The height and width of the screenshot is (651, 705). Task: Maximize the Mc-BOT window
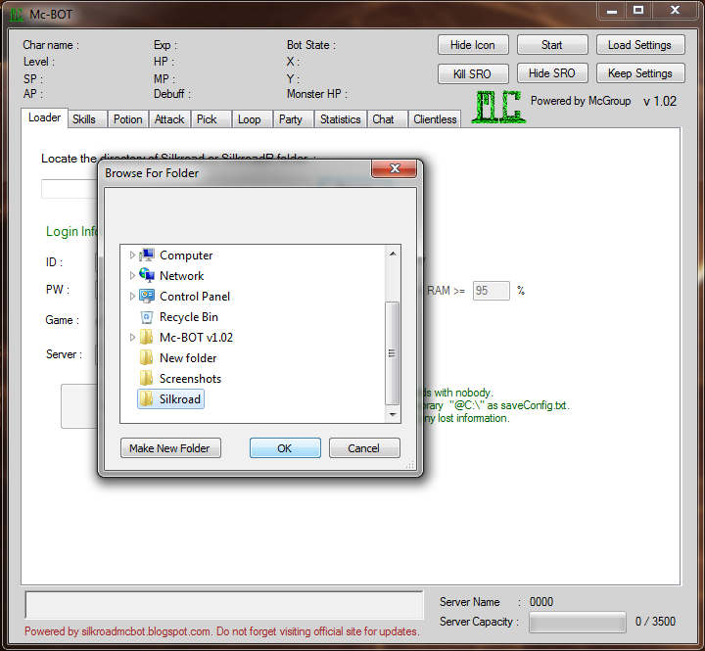(638, 11)
